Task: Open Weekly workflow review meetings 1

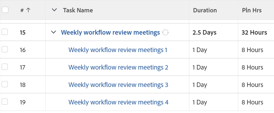Action: (x=118, y=50)
